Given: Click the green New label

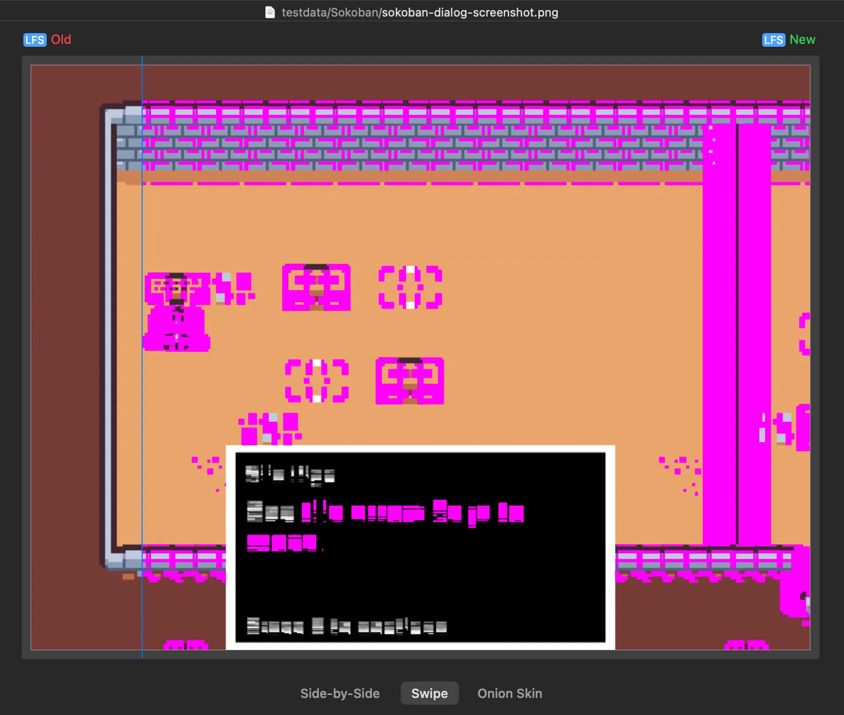Looking at the screenshot, I should point(802,39).
